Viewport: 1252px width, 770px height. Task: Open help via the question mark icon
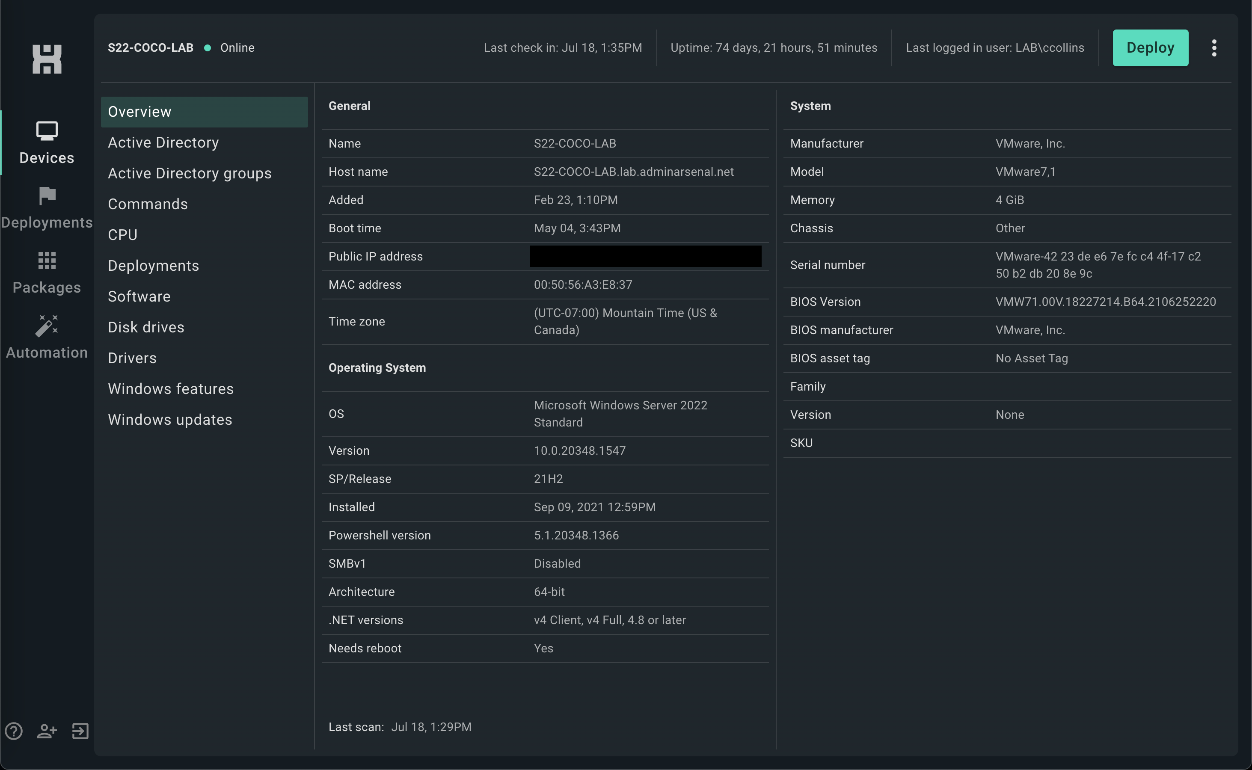point(13,731)
